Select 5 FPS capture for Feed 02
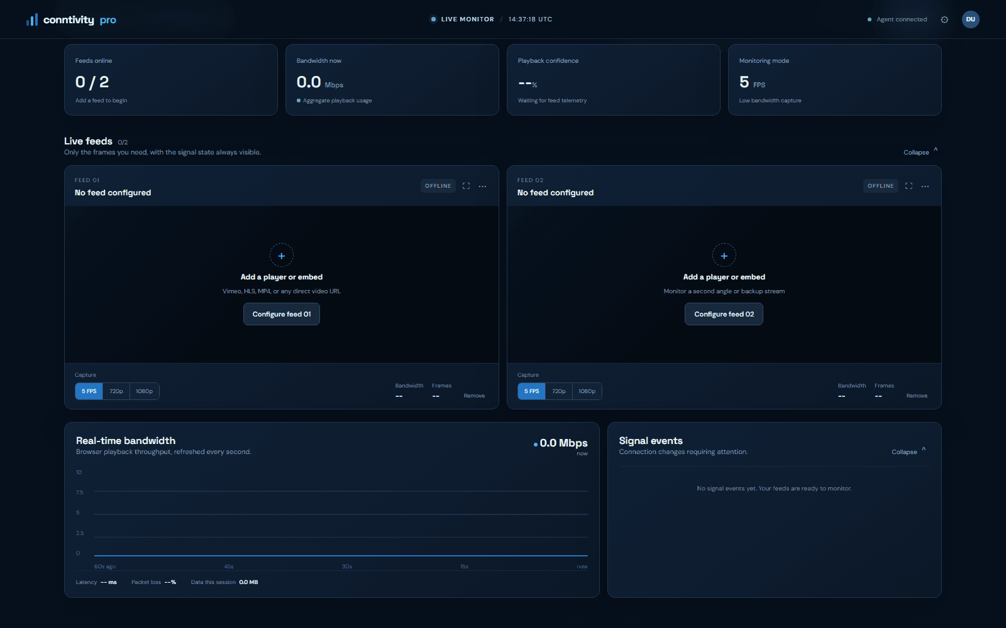Image resolution: width=1006 pixels, height=628 pixels. pyautogui.click(x=532, y=391)
